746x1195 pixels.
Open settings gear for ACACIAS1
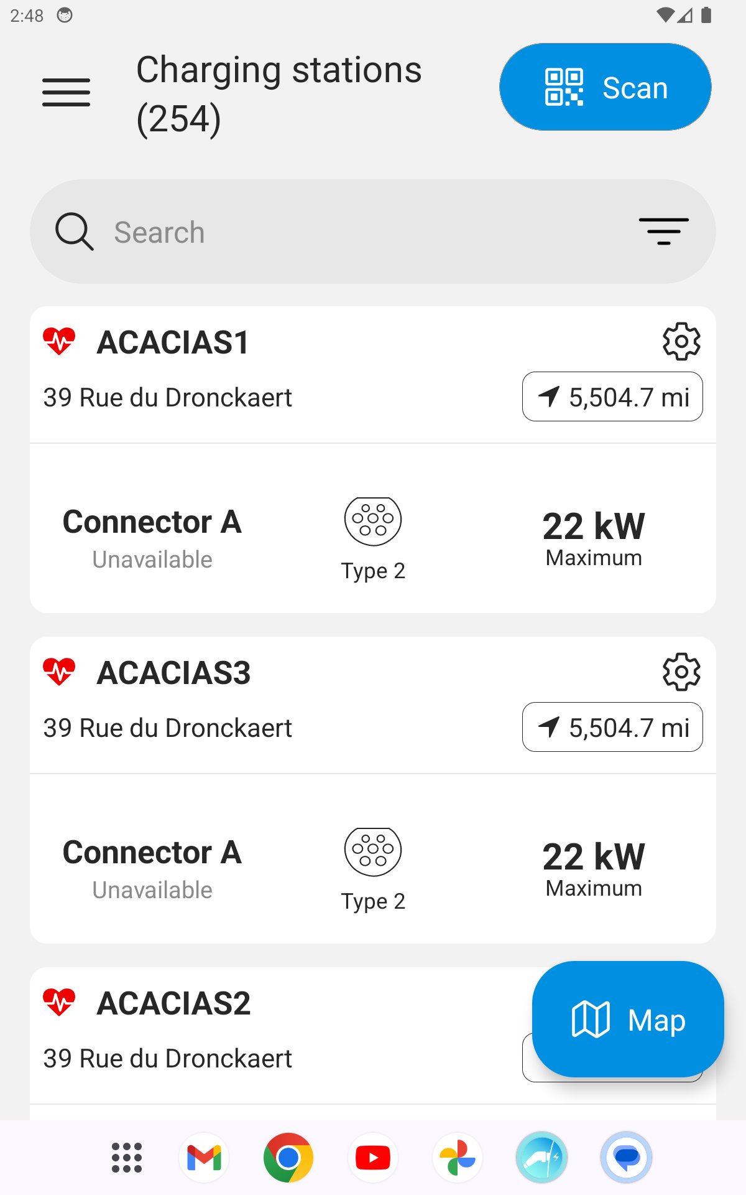[x=681, y=341]
